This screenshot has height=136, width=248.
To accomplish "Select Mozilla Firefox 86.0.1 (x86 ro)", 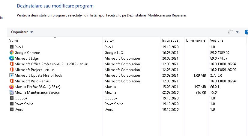I will pyautogui.click(x=38, y=87).
